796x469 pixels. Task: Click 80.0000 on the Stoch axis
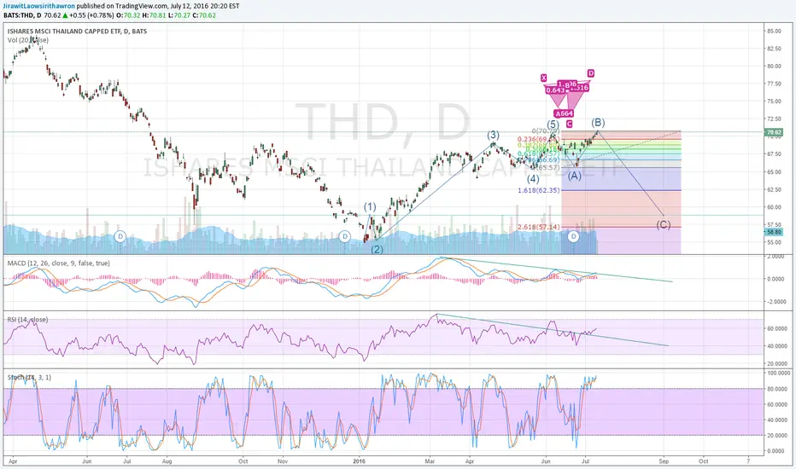[x=776, y=389]
